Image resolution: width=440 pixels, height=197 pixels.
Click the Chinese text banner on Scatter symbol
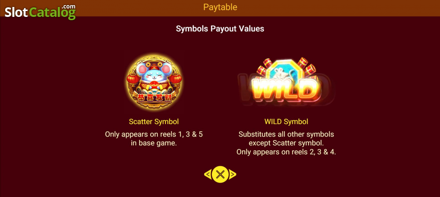pos(154,97)
